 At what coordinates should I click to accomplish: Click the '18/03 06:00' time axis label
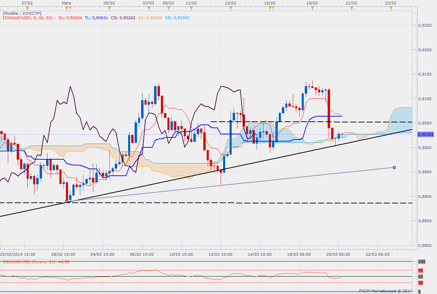(300, 254)
